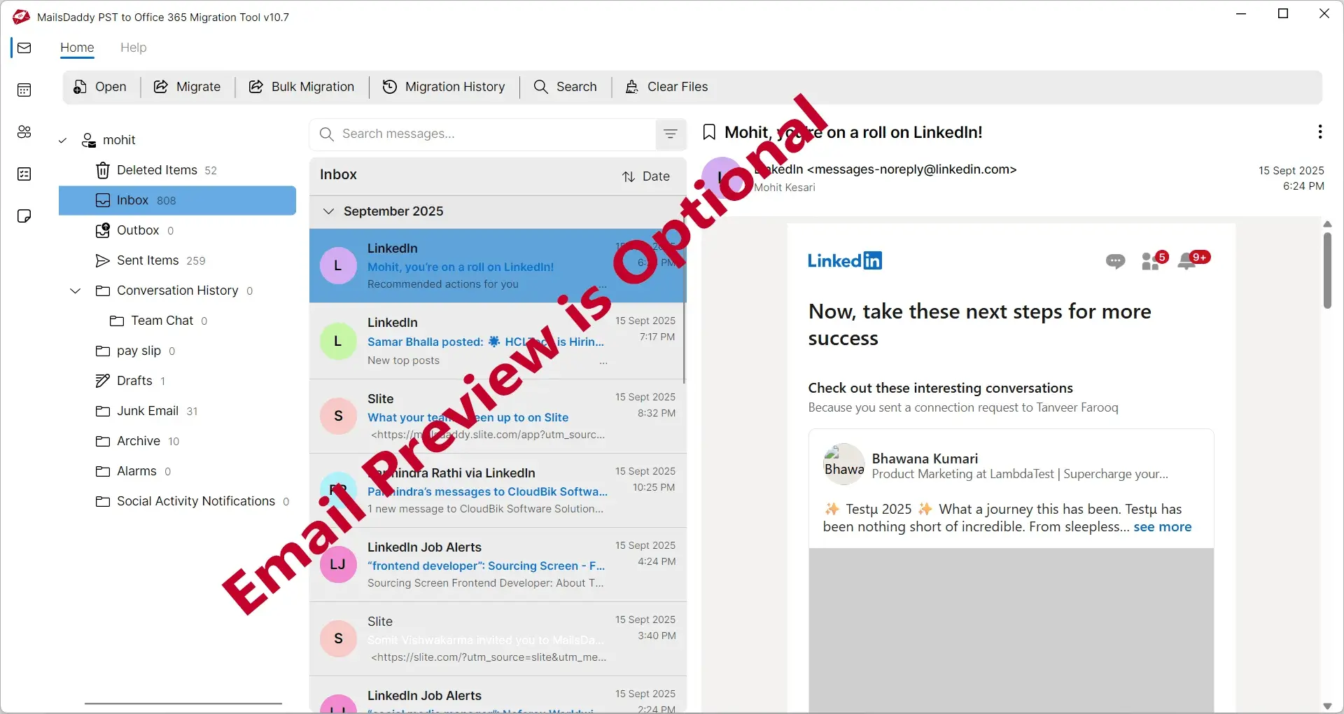The width and height of the screenshot is (1344, 714).
Task: Start Bulk Migration from toolbar
Action: [302, 87]
